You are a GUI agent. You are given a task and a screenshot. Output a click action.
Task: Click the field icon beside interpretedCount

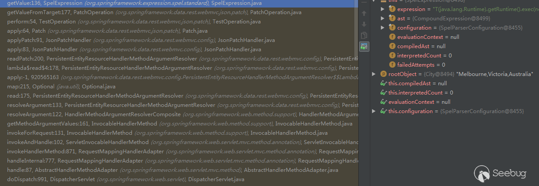pyautogui.click(x=392, y=56)
